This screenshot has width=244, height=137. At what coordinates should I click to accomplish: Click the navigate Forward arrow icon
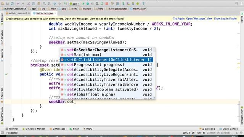(59, 3)
